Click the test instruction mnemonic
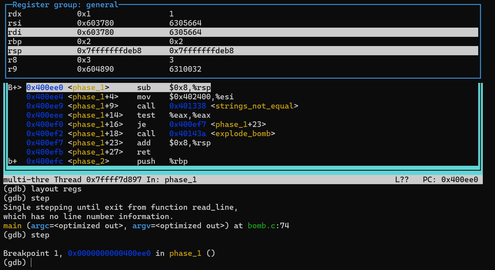Image resolution: width=495 pixels, height=270 pixels. pyautogui.click(x=146, y=115)
